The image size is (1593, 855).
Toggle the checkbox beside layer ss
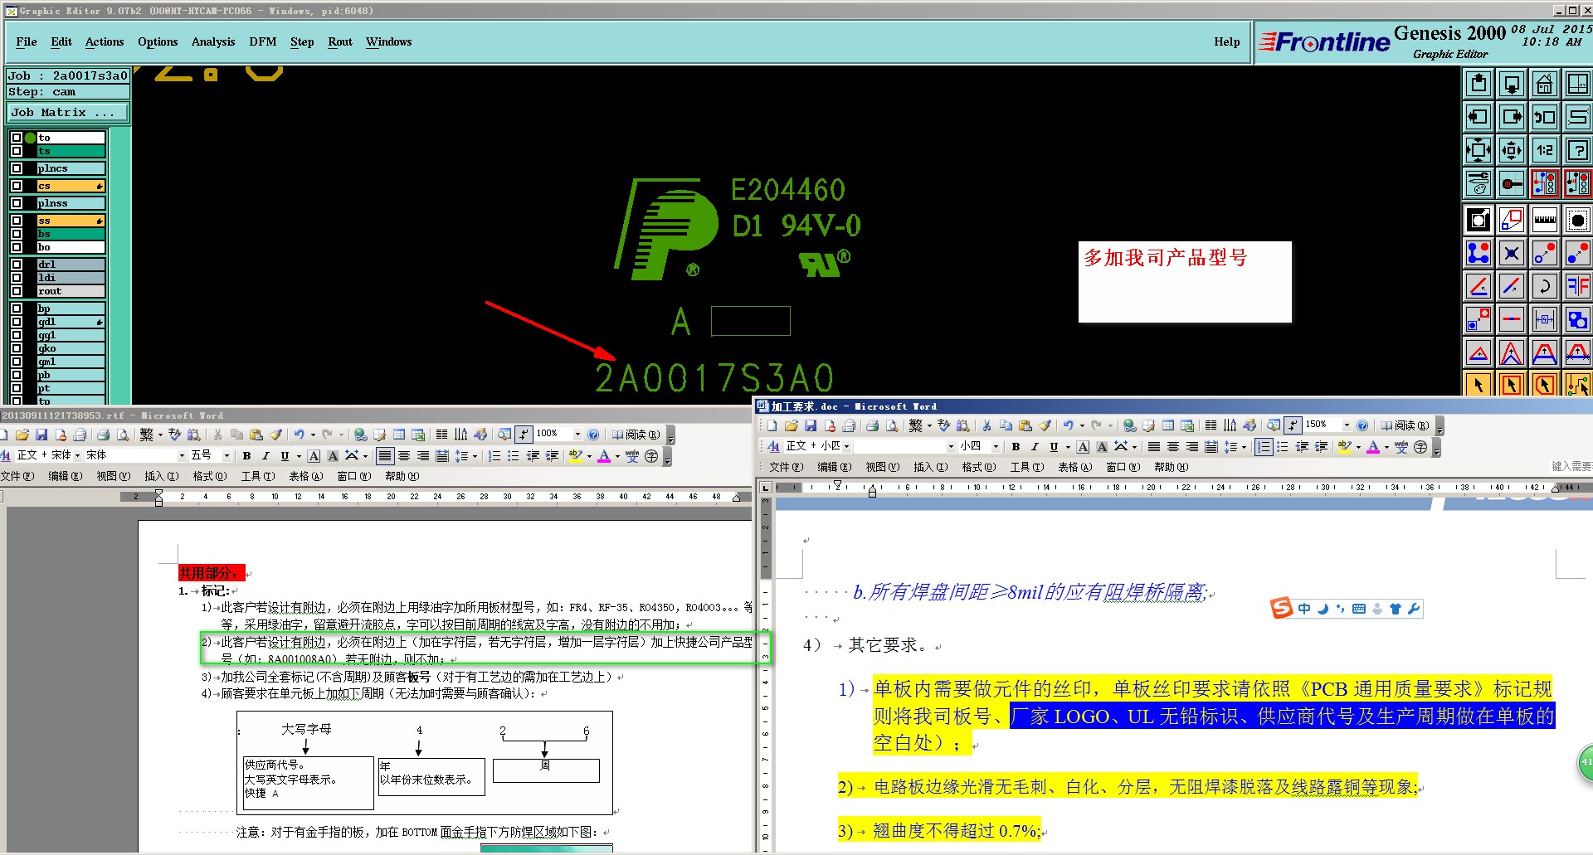point(17,221)
